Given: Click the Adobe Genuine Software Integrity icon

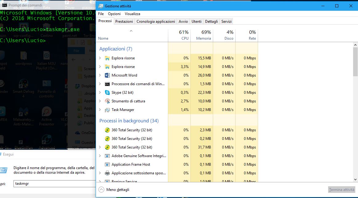Looking at the screenshot, I should point(107,156).
